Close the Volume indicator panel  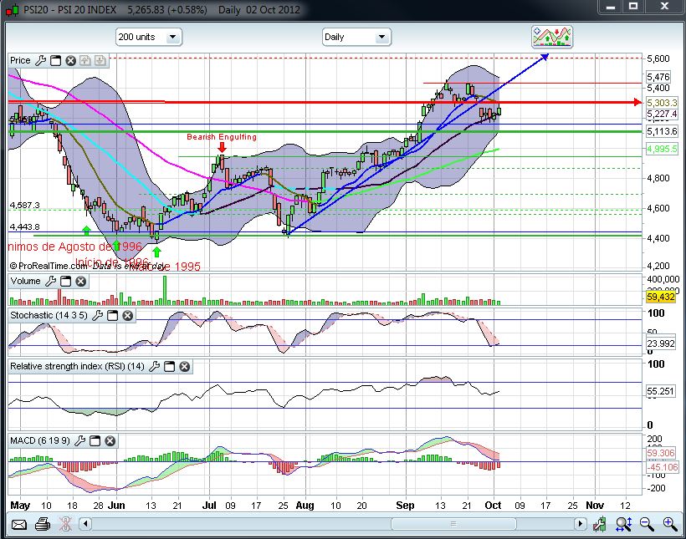[80, 282]
